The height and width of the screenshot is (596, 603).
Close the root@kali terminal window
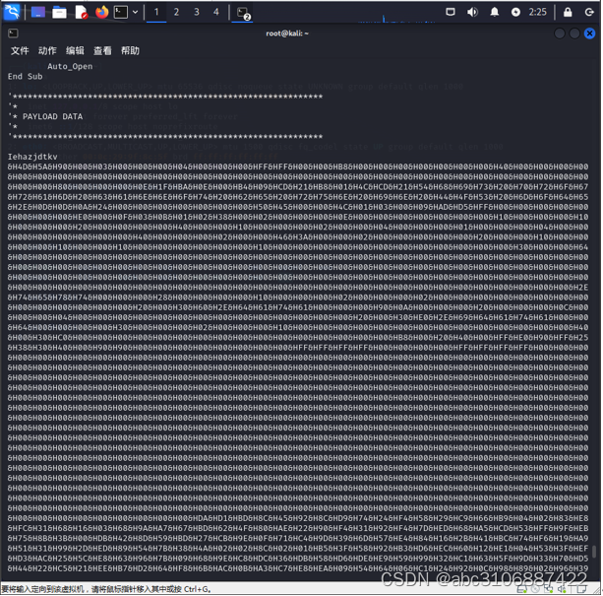589,33
